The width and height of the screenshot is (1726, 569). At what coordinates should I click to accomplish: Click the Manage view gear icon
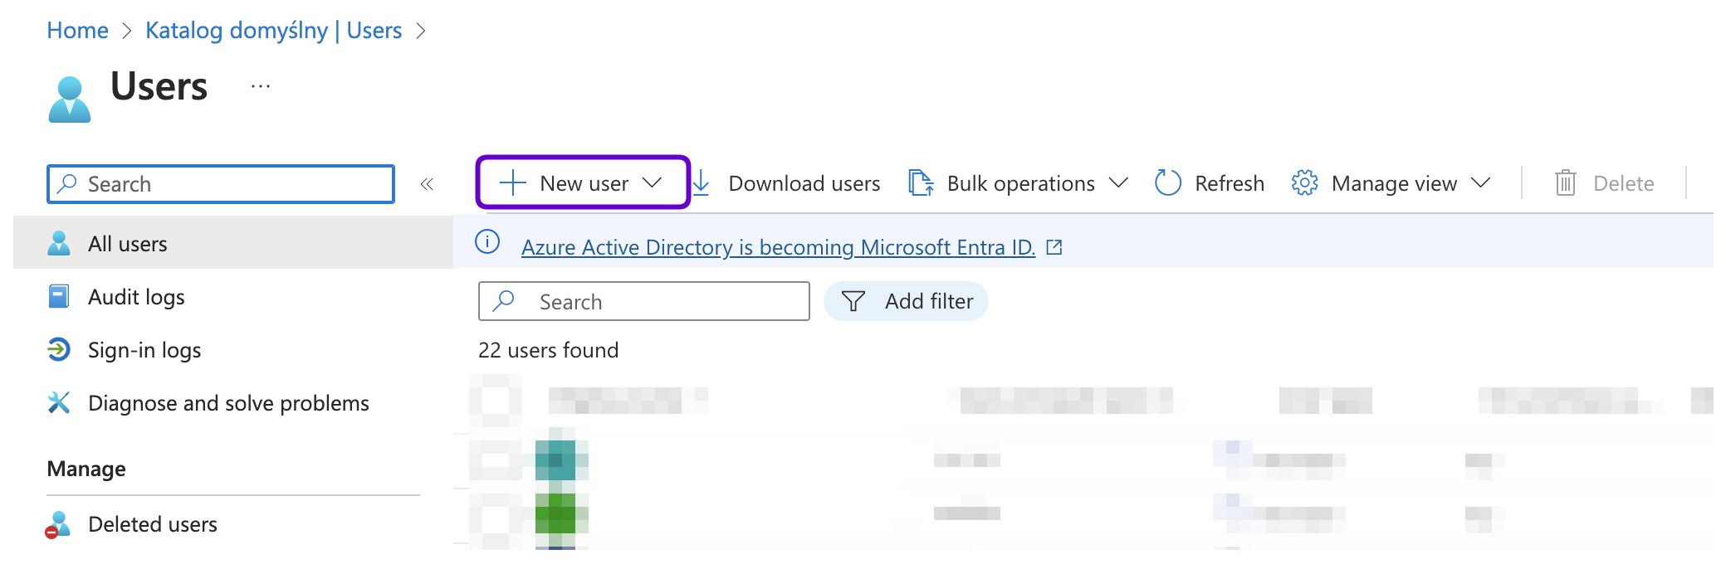coord(1304,182)
